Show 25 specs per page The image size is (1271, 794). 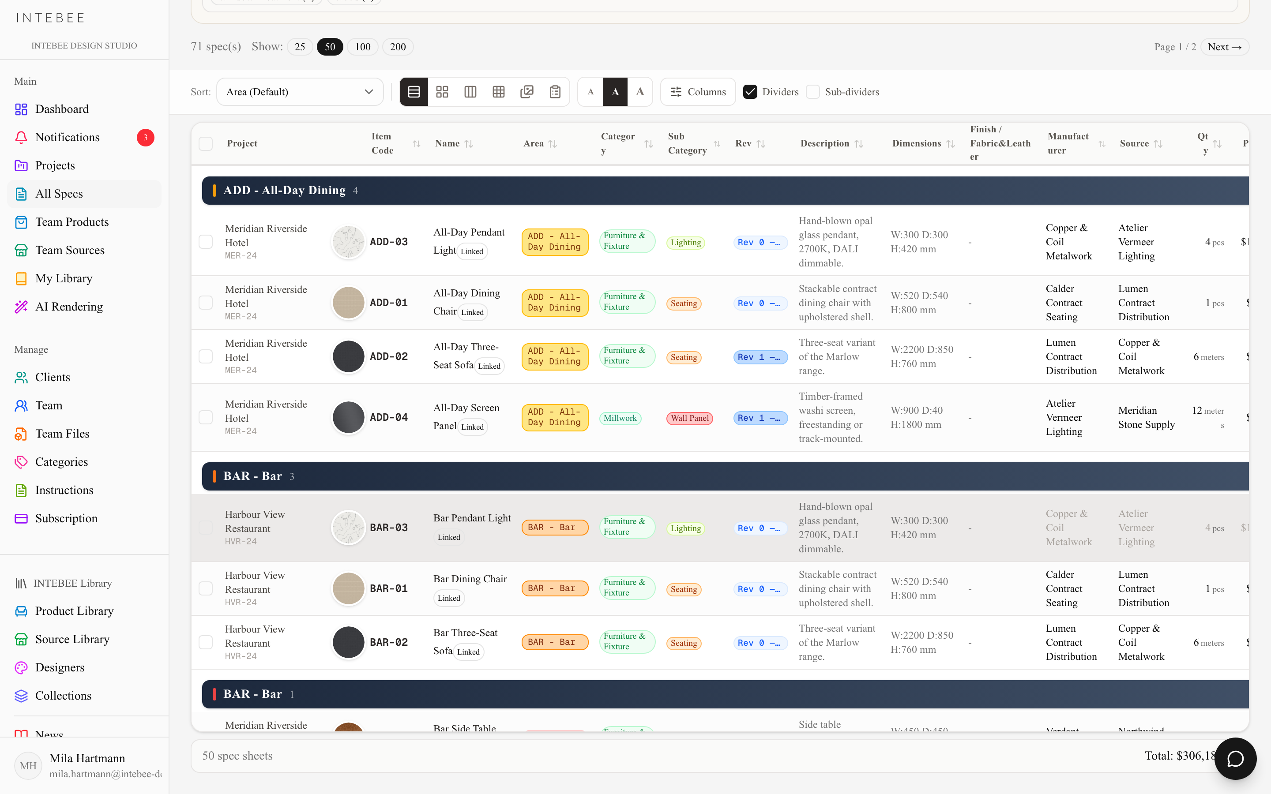300,47
